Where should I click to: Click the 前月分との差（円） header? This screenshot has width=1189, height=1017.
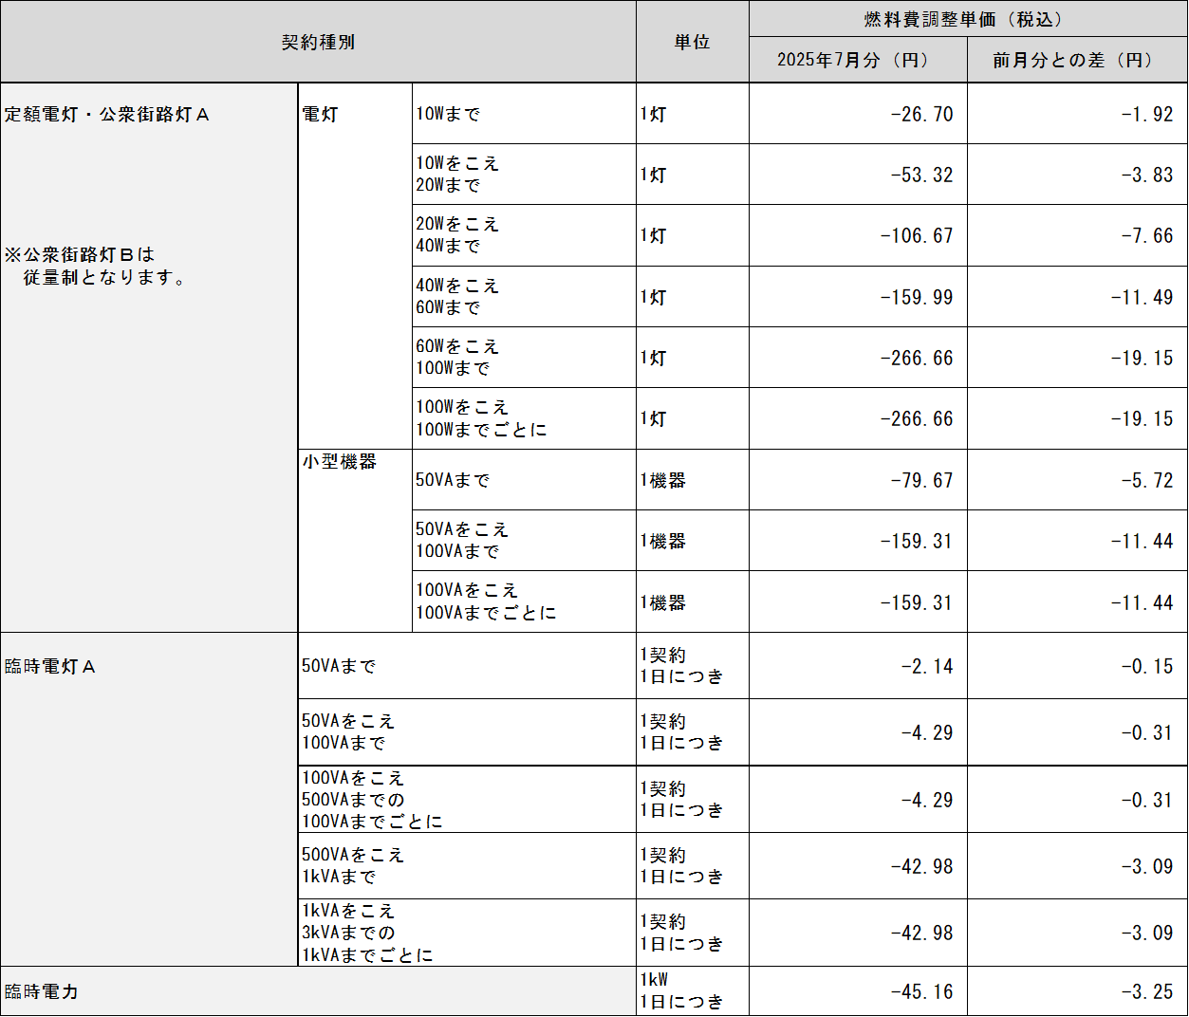pyautogui.click(x=1077, y=60)
